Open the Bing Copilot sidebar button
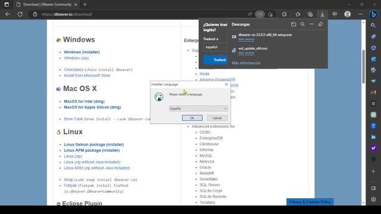Screen dimensions: 381x214 (x=373, y=14)
